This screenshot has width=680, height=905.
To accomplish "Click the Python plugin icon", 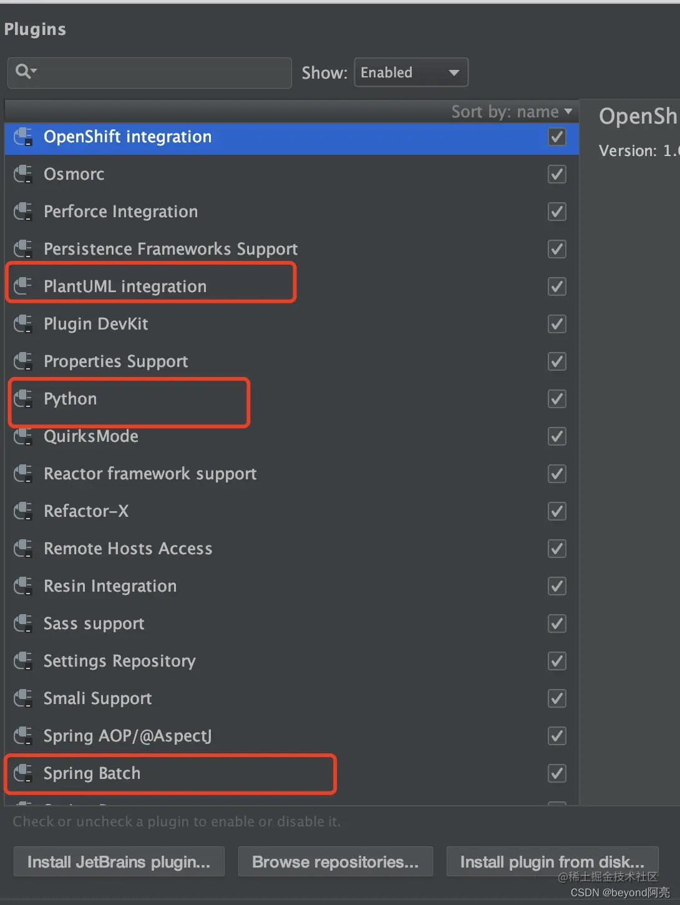I will click(23, 399).
